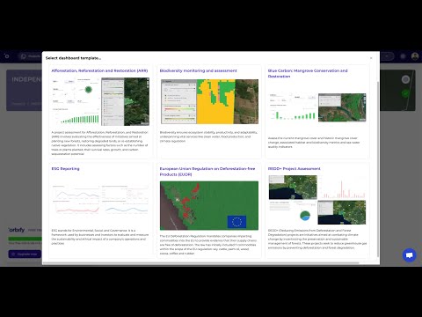422x317 pixels.
Task: Select Biodiversity monitoring and assessment template
Action: pyautogui.click(x=199, y=70)
